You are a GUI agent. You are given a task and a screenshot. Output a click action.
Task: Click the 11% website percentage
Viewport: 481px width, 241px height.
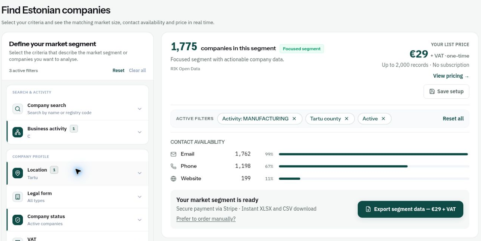click(269, 179)
